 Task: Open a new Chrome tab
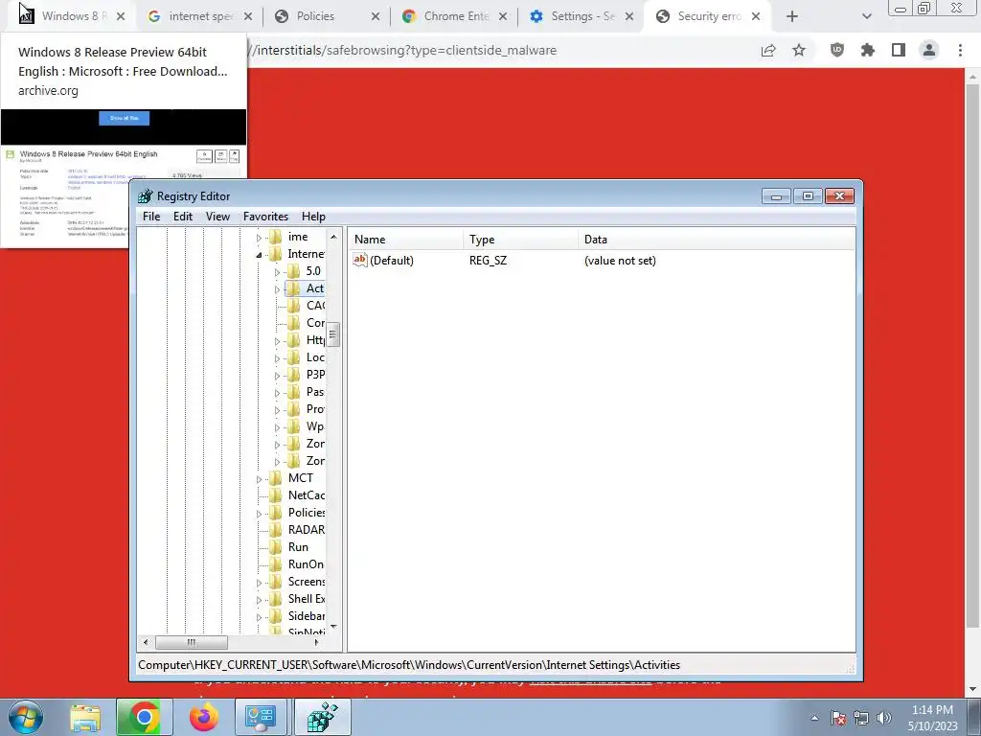tap(792, 17)
